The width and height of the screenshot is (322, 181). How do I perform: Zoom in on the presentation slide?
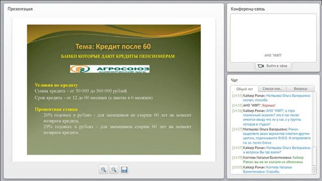(103, 169)
